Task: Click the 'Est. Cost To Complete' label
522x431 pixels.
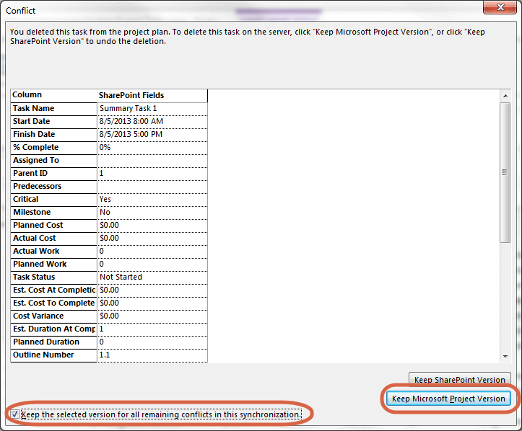Action: click(54, 303)
